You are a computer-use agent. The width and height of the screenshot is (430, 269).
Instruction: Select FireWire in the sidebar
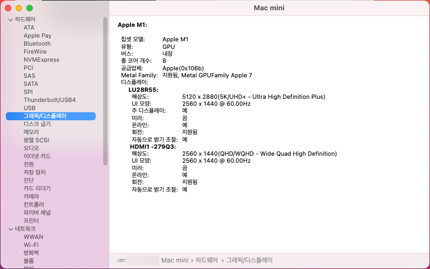click(35, 52)
